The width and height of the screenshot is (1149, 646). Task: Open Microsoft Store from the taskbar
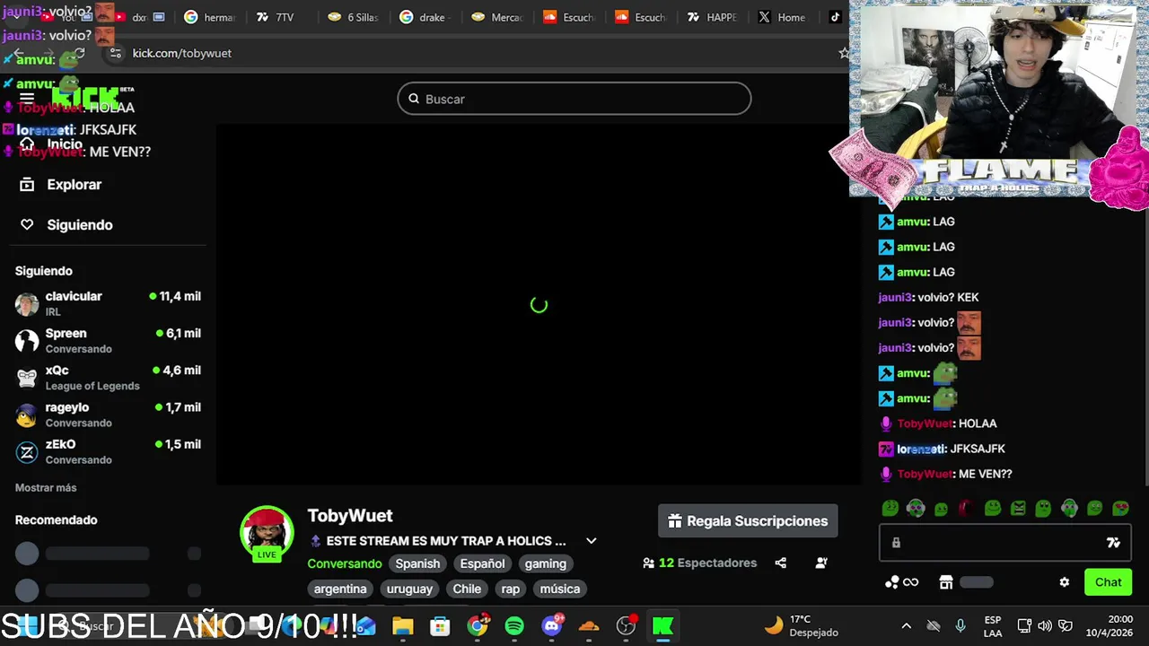(440, 625)
